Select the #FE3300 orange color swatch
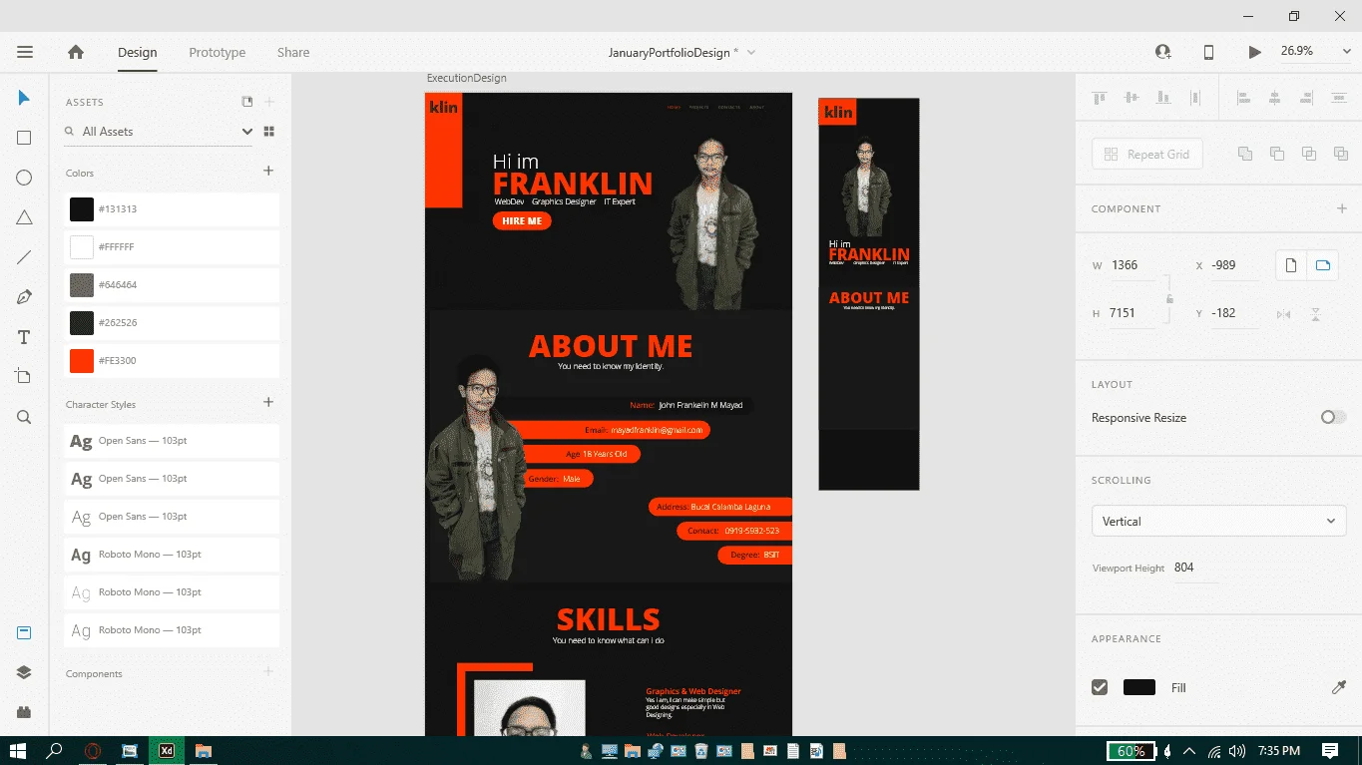Image resolution: width=1362 pixels, height=765 pixels. [x=82, y=360]
